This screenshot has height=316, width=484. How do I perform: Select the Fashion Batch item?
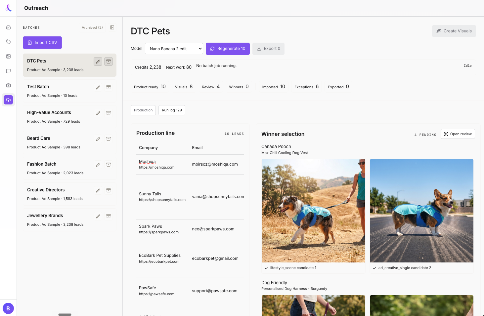(x=69, y=168)
